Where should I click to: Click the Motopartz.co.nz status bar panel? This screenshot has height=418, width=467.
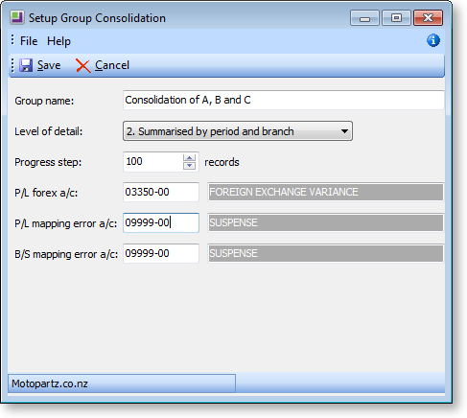coord(122,383)
